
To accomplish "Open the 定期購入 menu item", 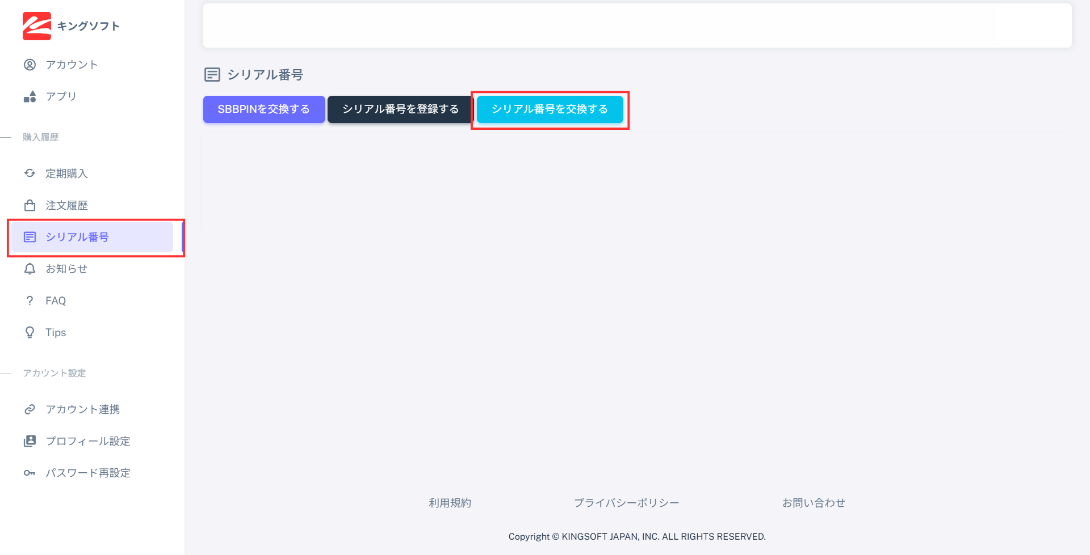I will pyautogui.click(x=66, y=173).
